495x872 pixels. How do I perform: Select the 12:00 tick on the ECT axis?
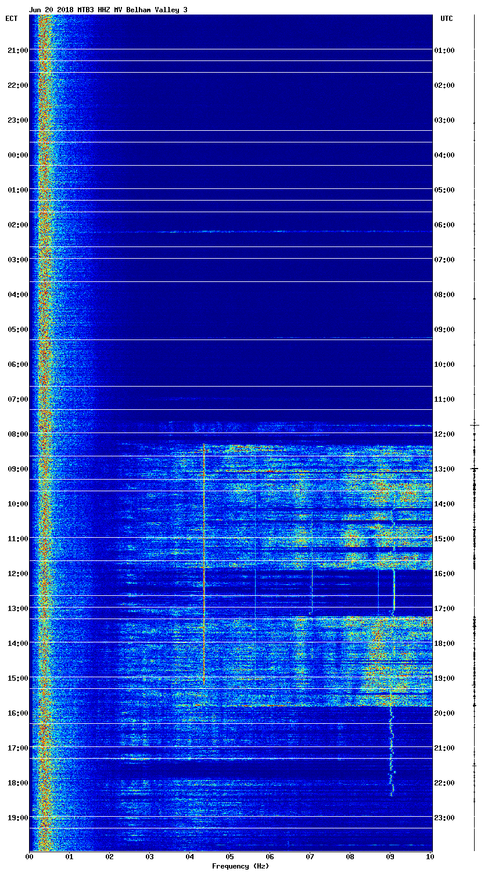tap(17, 574)
